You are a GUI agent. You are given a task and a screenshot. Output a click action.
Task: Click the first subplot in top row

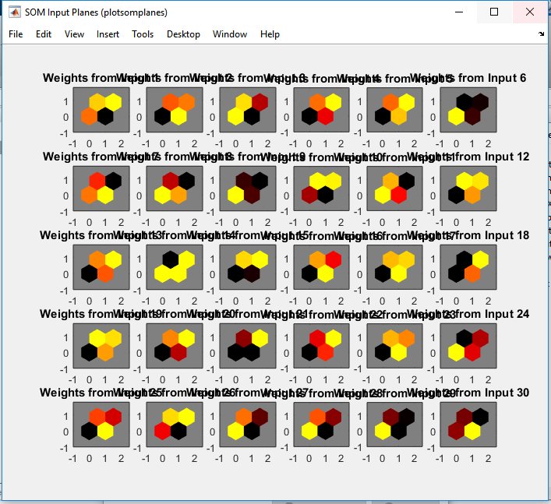[101, 110]
